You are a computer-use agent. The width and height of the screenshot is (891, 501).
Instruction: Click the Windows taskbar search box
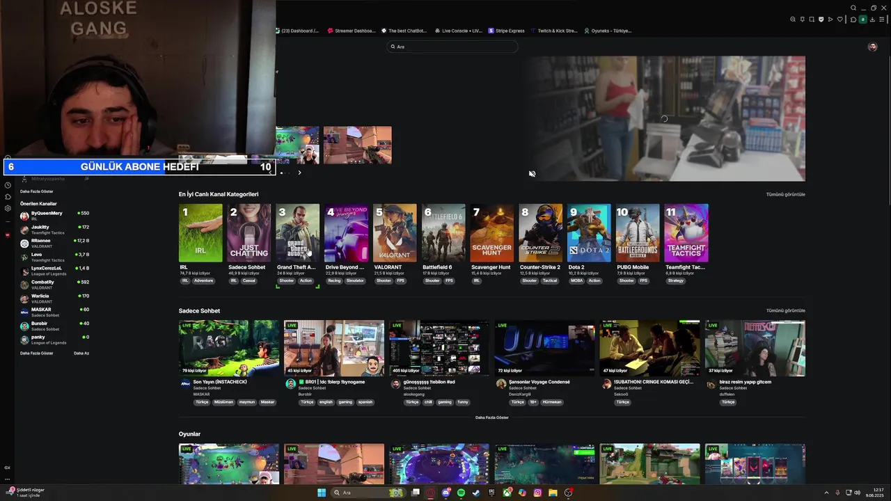(x=369, y=493)
